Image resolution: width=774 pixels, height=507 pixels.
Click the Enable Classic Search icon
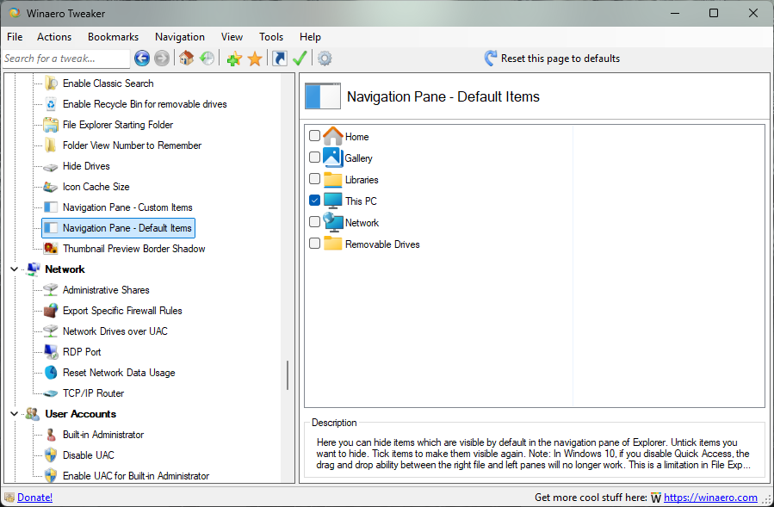[x=51, y=83]
